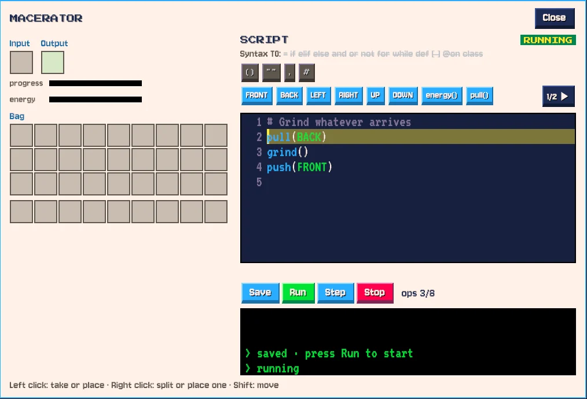Click the ops 3/8 counter
This screenshot has width=587, height=399.
coord(418,293)
